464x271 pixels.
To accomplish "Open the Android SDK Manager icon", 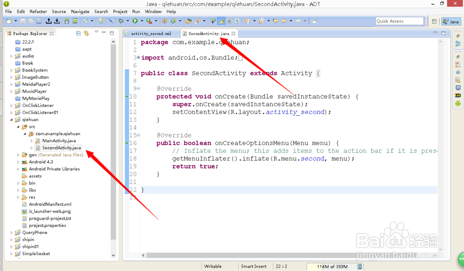I will coord(66,21).
